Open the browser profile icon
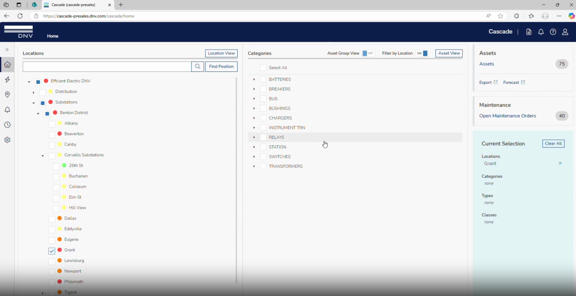 tap(545, 16)
